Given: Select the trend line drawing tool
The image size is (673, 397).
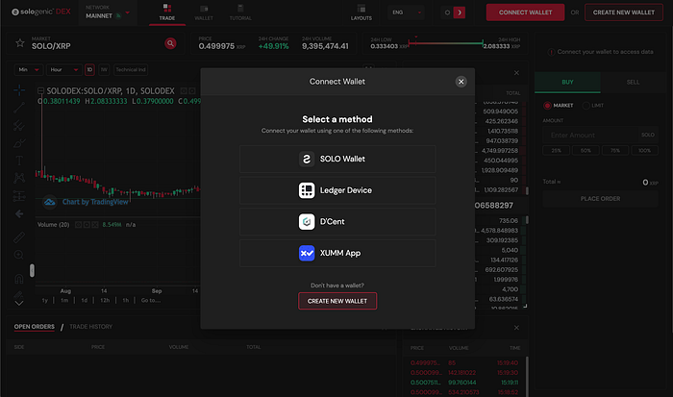Looking at the screenshot, I should pos(19,108).
